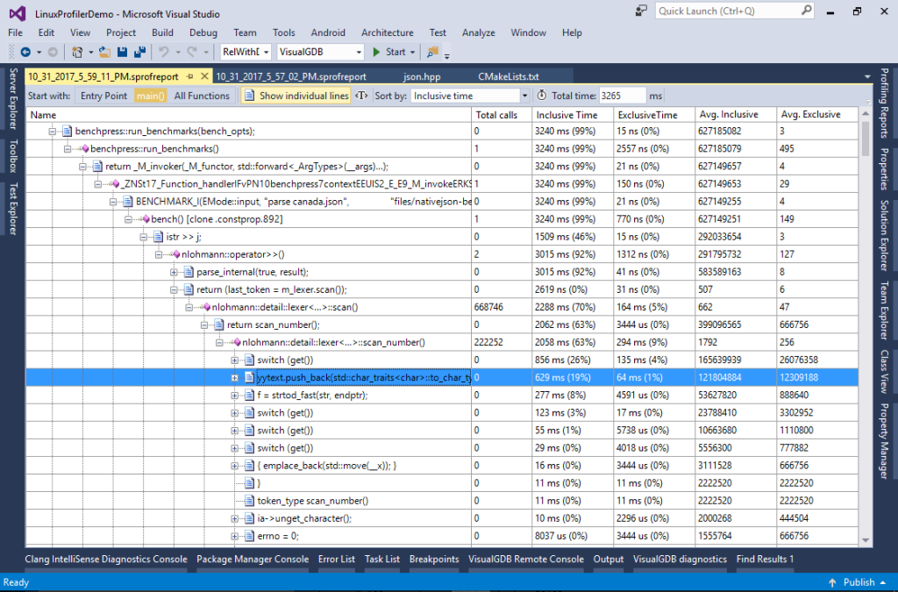
Task: Click Publish in the status bar
Action: click(x=859, y=581)
